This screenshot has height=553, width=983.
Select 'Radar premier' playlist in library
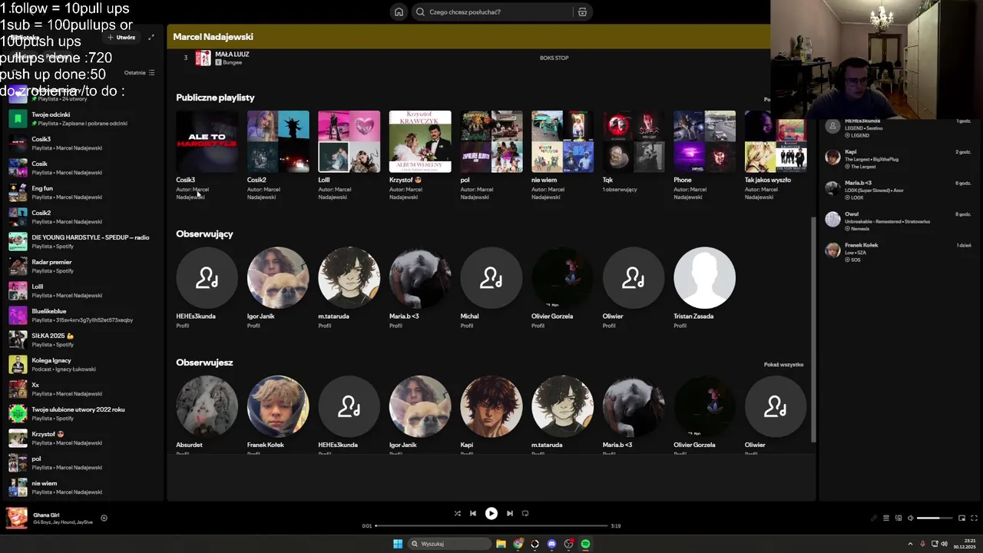[84, 266]
